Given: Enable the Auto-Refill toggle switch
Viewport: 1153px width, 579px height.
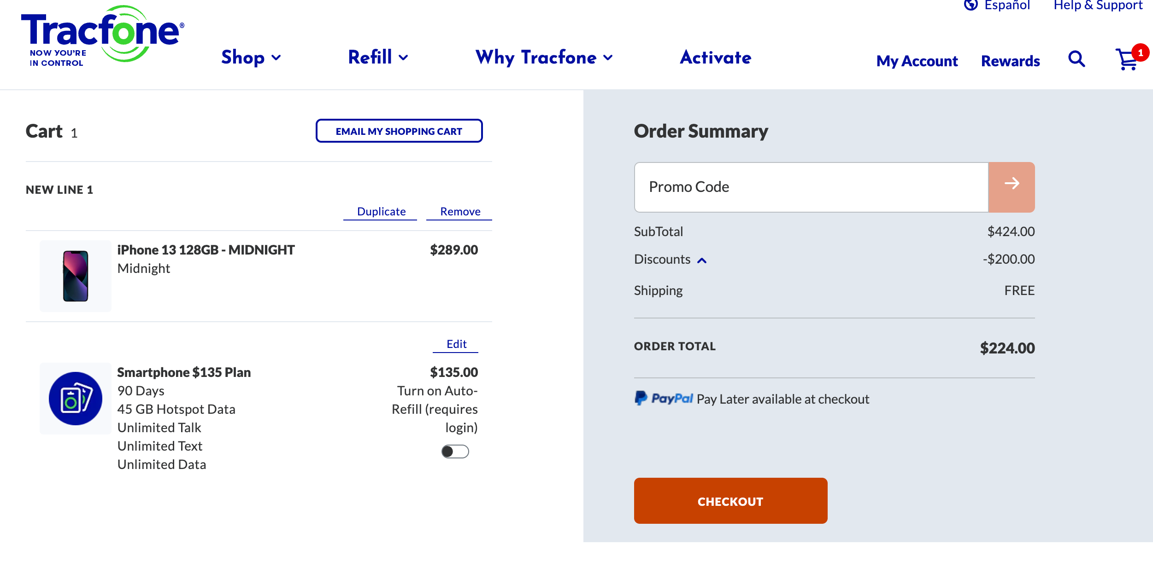Looking at the screenshot, I should tap(455, 452).
